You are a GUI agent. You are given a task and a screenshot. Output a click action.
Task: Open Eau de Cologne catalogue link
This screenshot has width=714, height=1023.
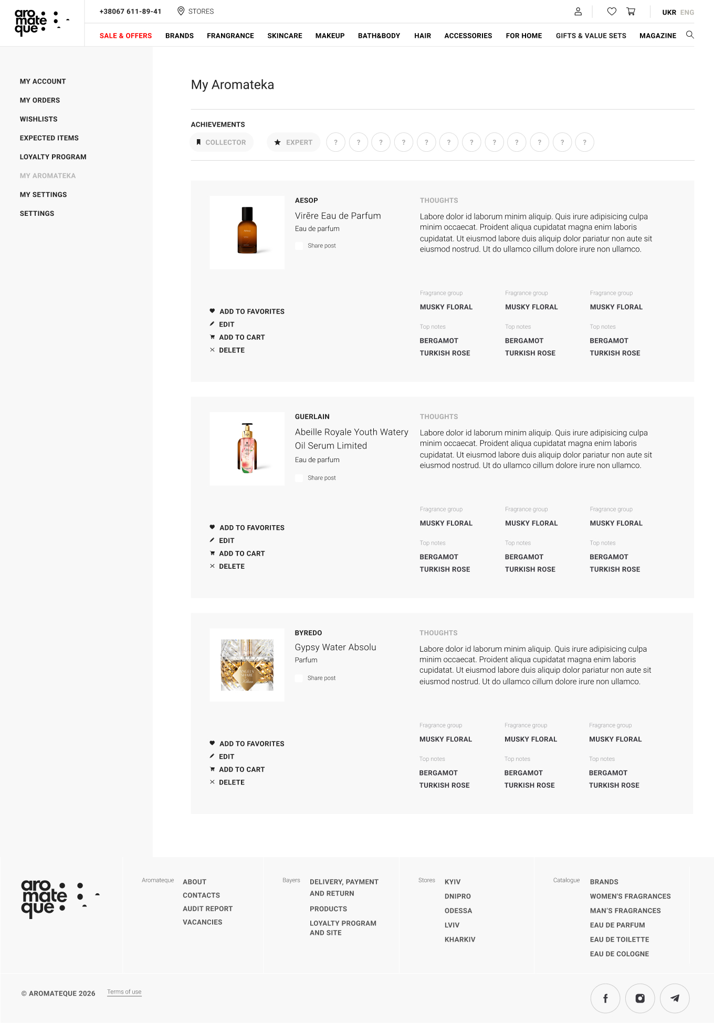(619, 954)
